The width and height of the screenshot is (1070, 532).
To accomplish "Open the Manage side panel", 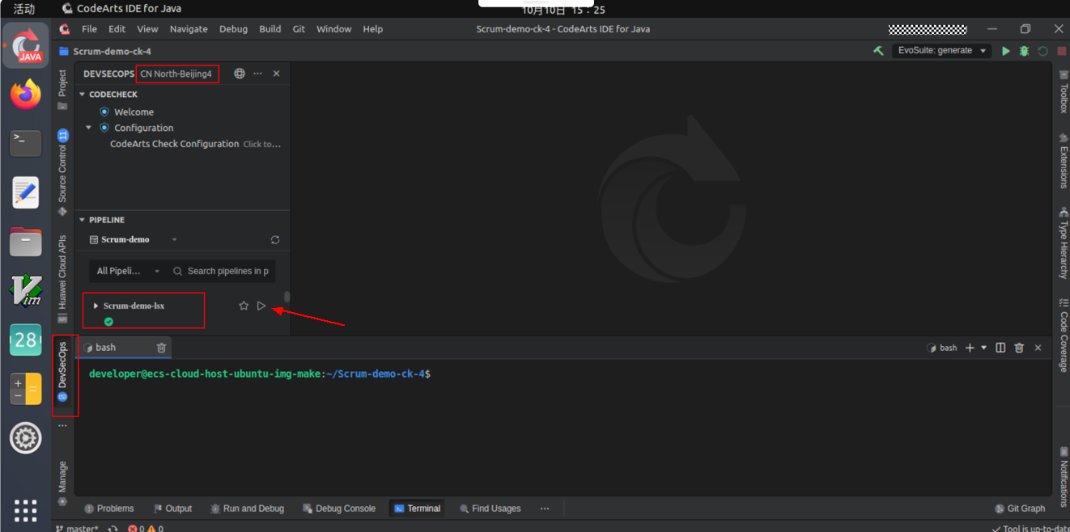I will click(62, 483).
